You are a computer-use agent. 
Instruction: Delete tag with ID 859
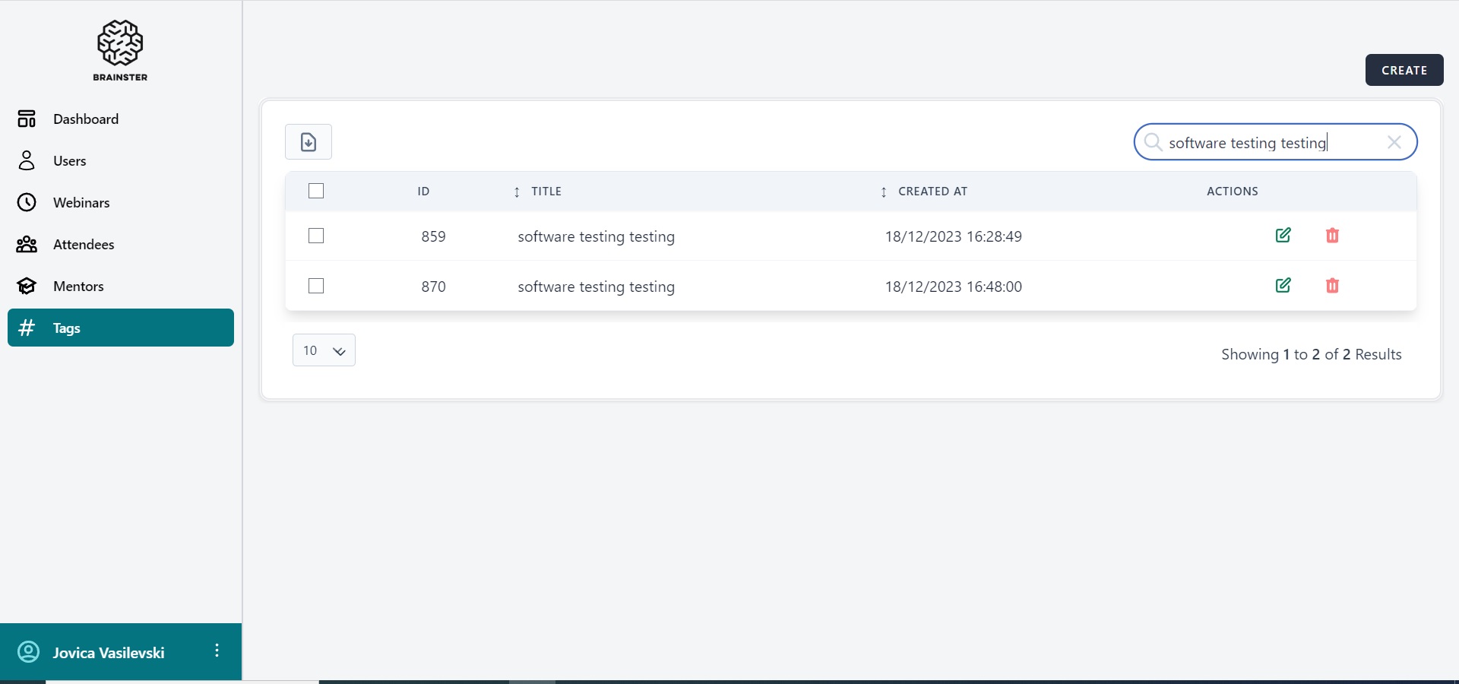(x=1332, y=236)
